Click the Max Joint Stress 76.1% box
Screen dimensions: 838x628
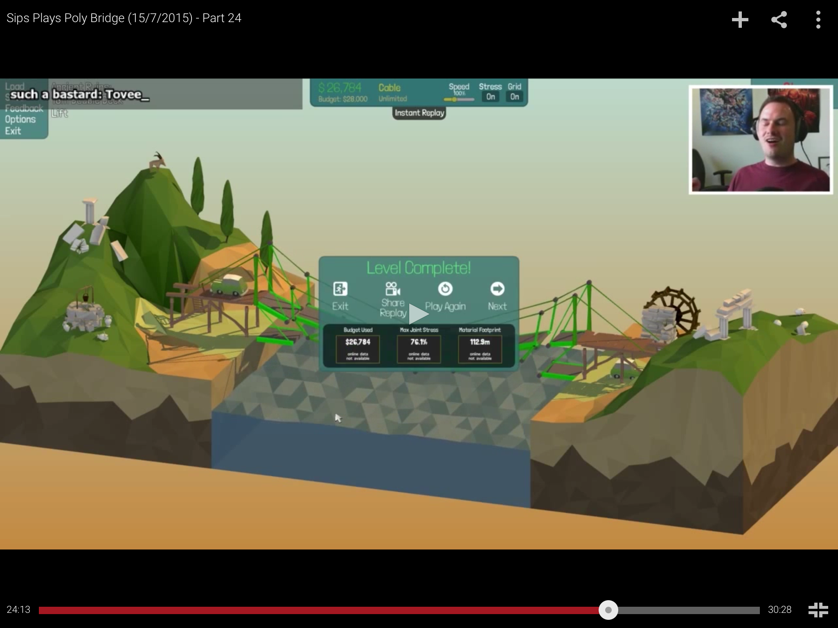[419, 349]
